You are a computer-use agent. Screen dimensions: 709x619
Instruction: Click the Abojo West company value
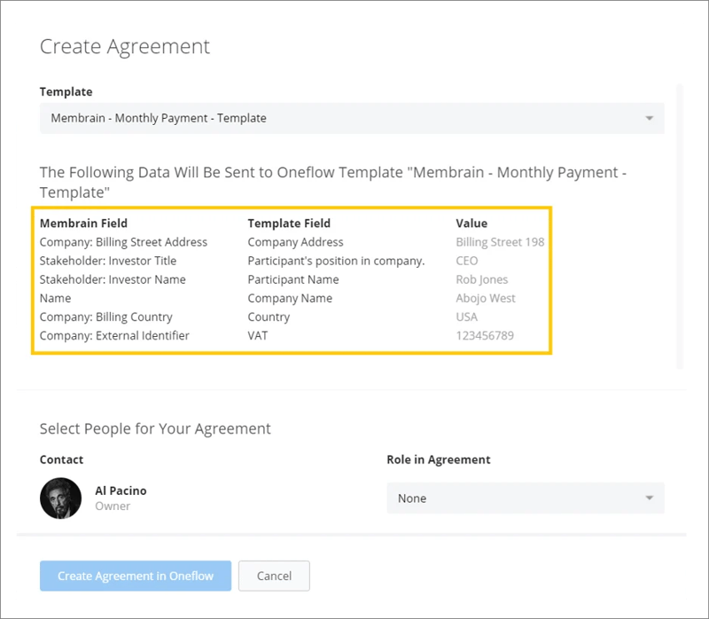[486, 298]
